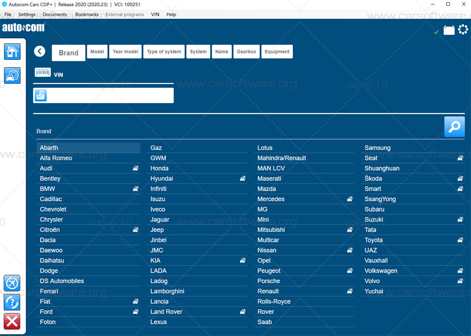Click the car icon beside Mercedes
Image resolution: width=471 pixels, height=336 pixels.
click(349, 199)
